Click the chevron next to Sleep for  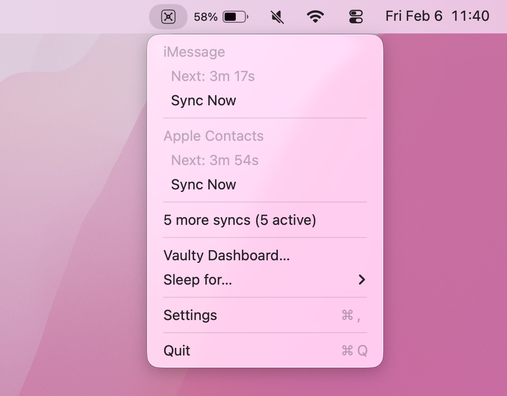(x=361, y=280)
